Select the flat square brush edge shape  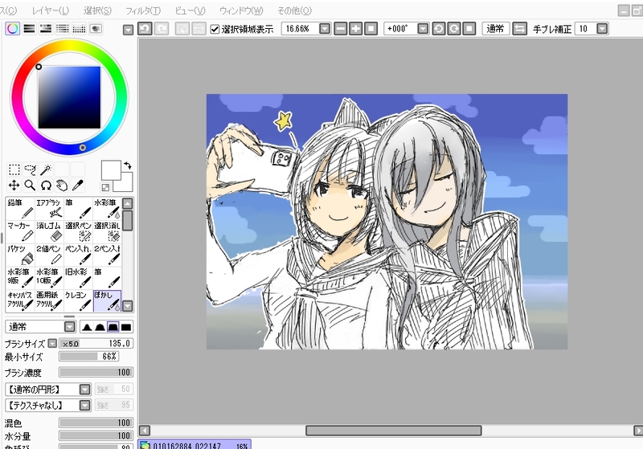[126, 327]
